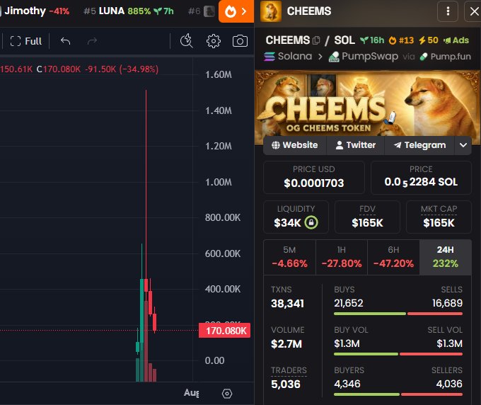Select the 6H timeframe tab
481x405 pixels.
tap(393, 257)
